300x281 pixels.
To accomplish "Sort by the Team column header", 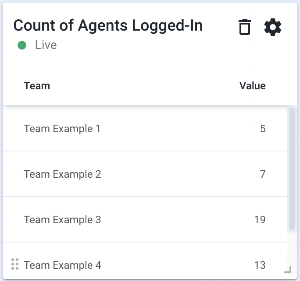I will (37, 86).
